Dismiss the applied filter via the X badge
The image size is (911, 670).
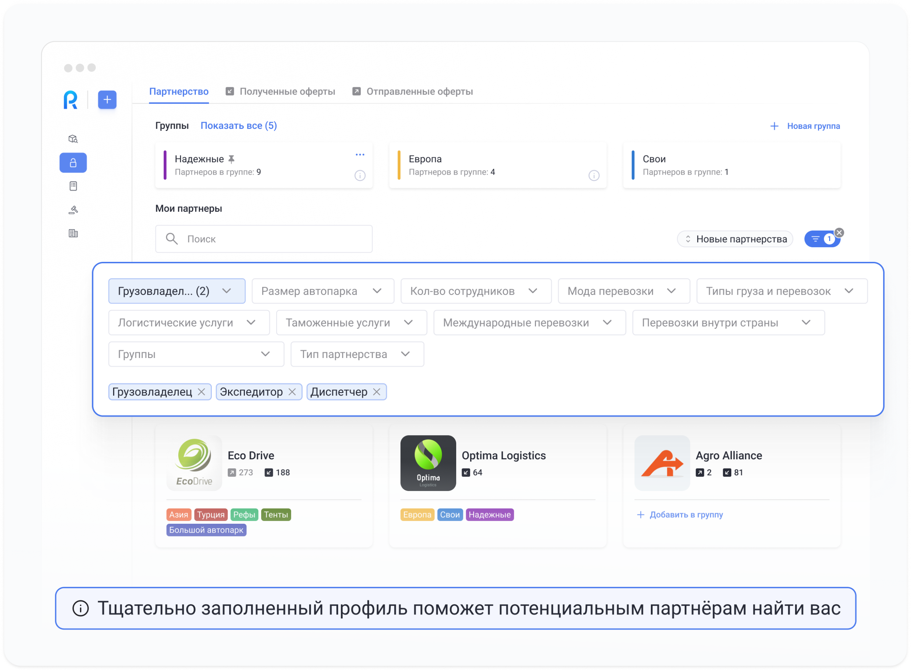tap(839, 232)
